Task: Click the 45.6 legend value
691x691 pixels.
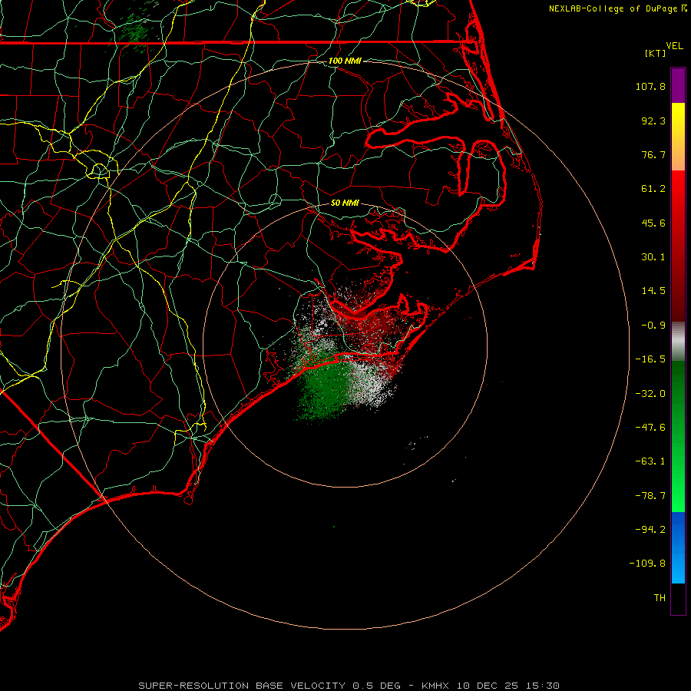Action: tap(653, 223)
